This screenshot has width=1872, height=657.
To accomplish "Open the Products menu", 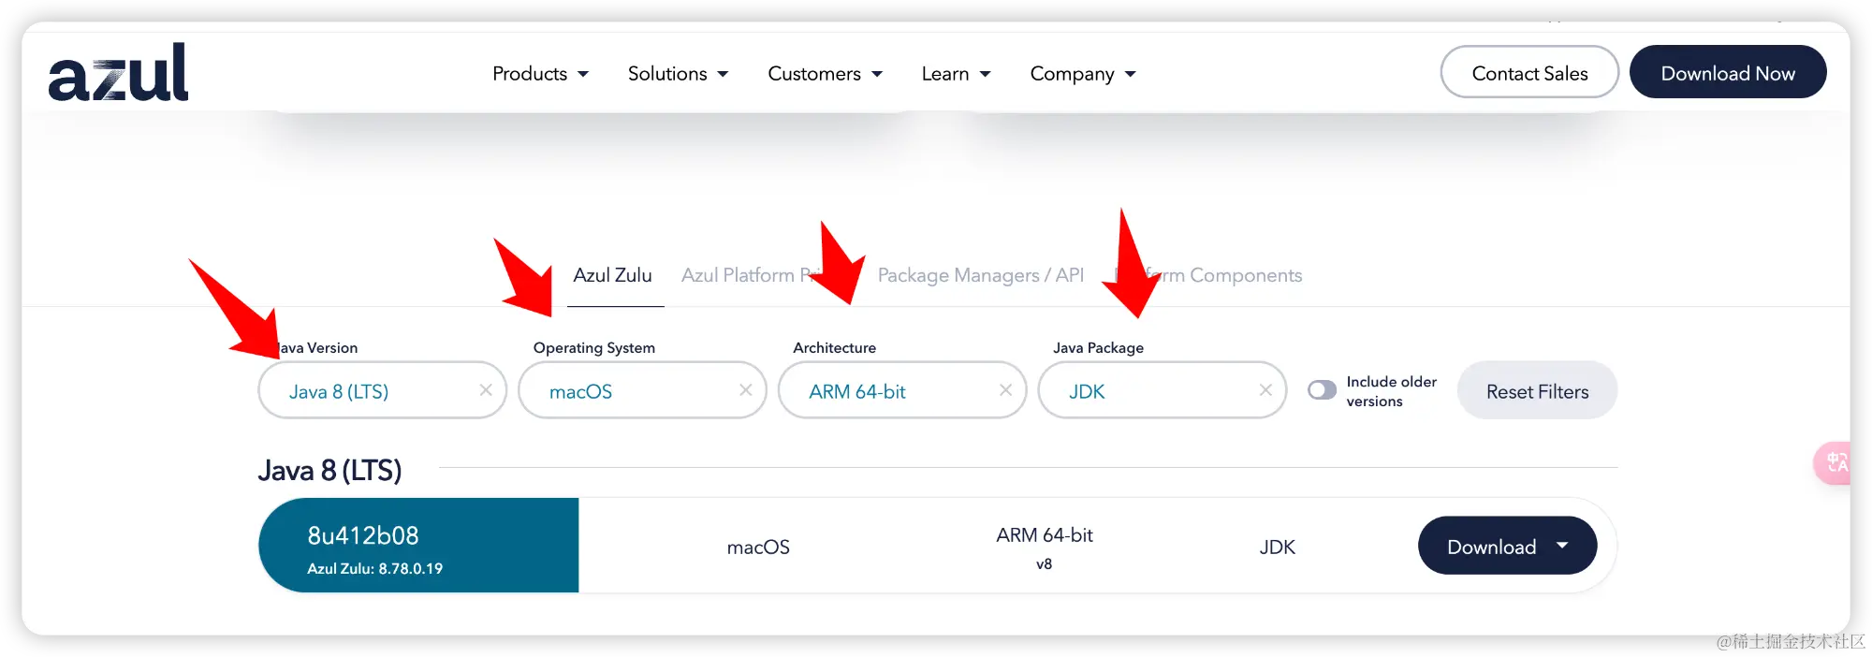I will tap(540, 74).
